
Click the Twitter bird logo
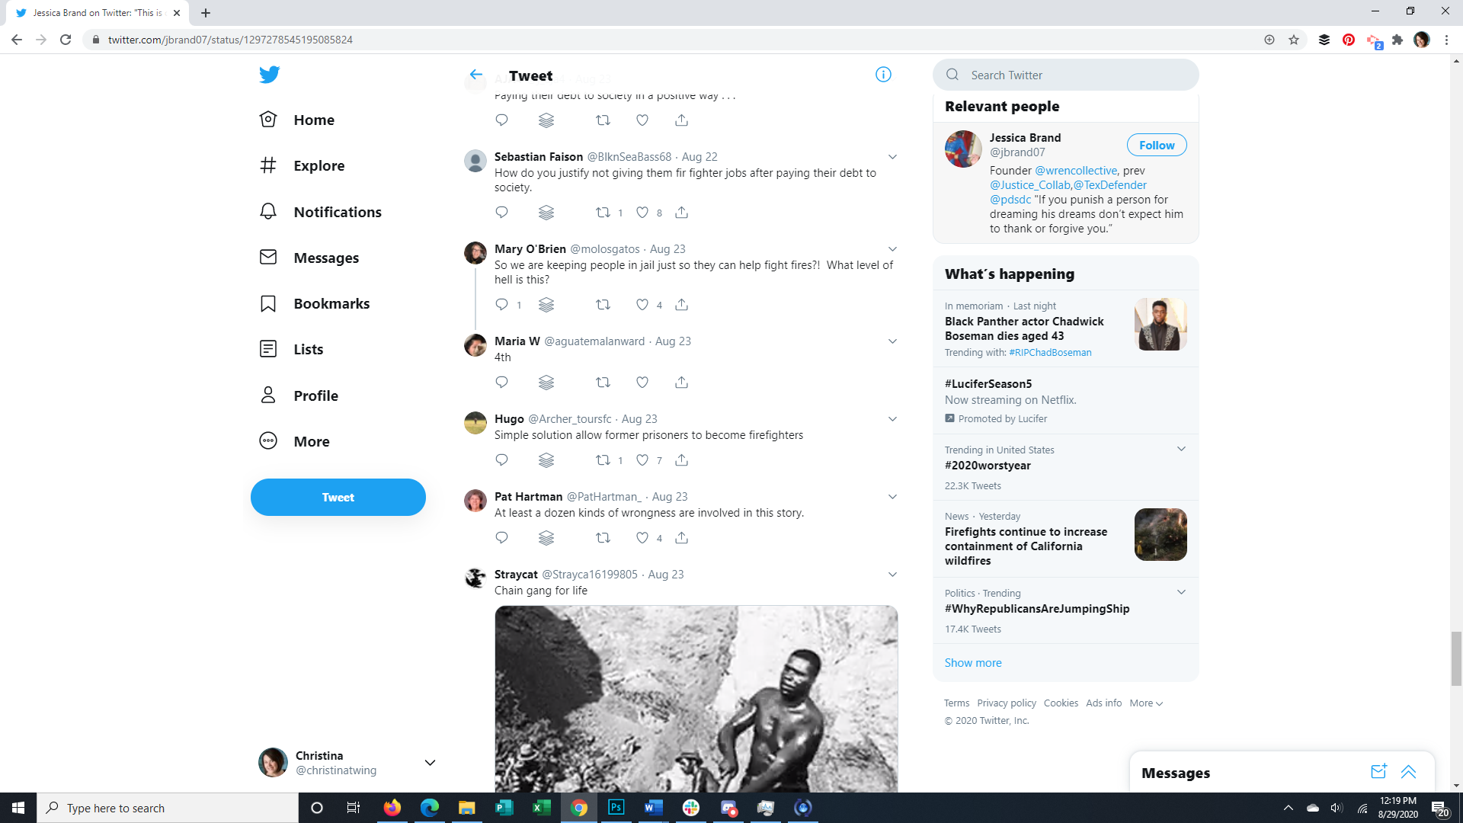269,75
